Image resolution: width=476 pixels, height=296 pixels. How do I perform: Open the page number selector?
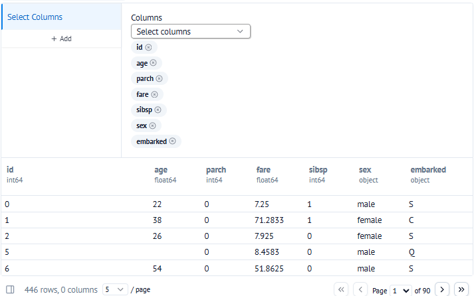pyautogui.click(x=401, y=291)
